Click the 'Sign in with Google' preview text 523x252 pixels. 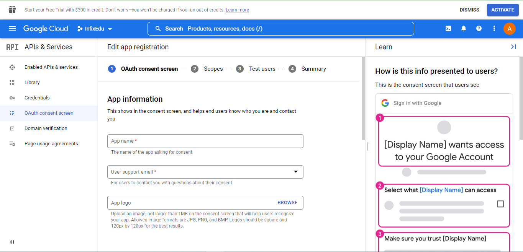417,103
